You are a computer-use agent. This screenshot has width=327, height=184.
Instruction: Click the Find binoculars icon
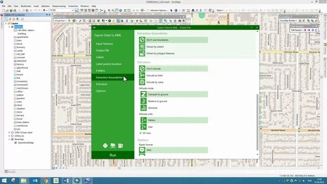tap(193, 10)
